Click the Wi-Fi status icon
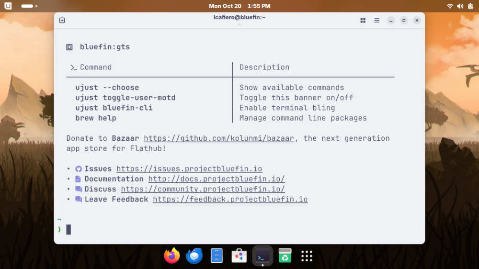The height and width of the screenshot is (269, 479). coord(450,6)
